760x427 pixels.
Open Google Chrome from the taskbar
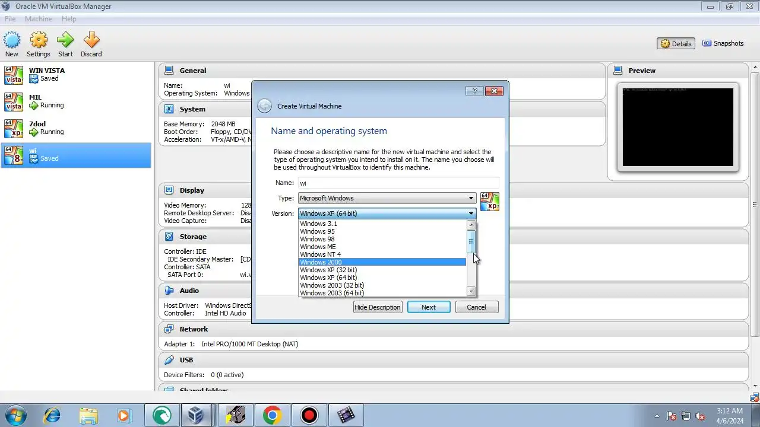pyautogui.click(x=272, y=415)
